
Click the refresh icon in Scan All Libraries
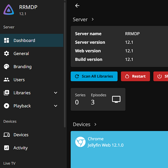coord(77,76)
